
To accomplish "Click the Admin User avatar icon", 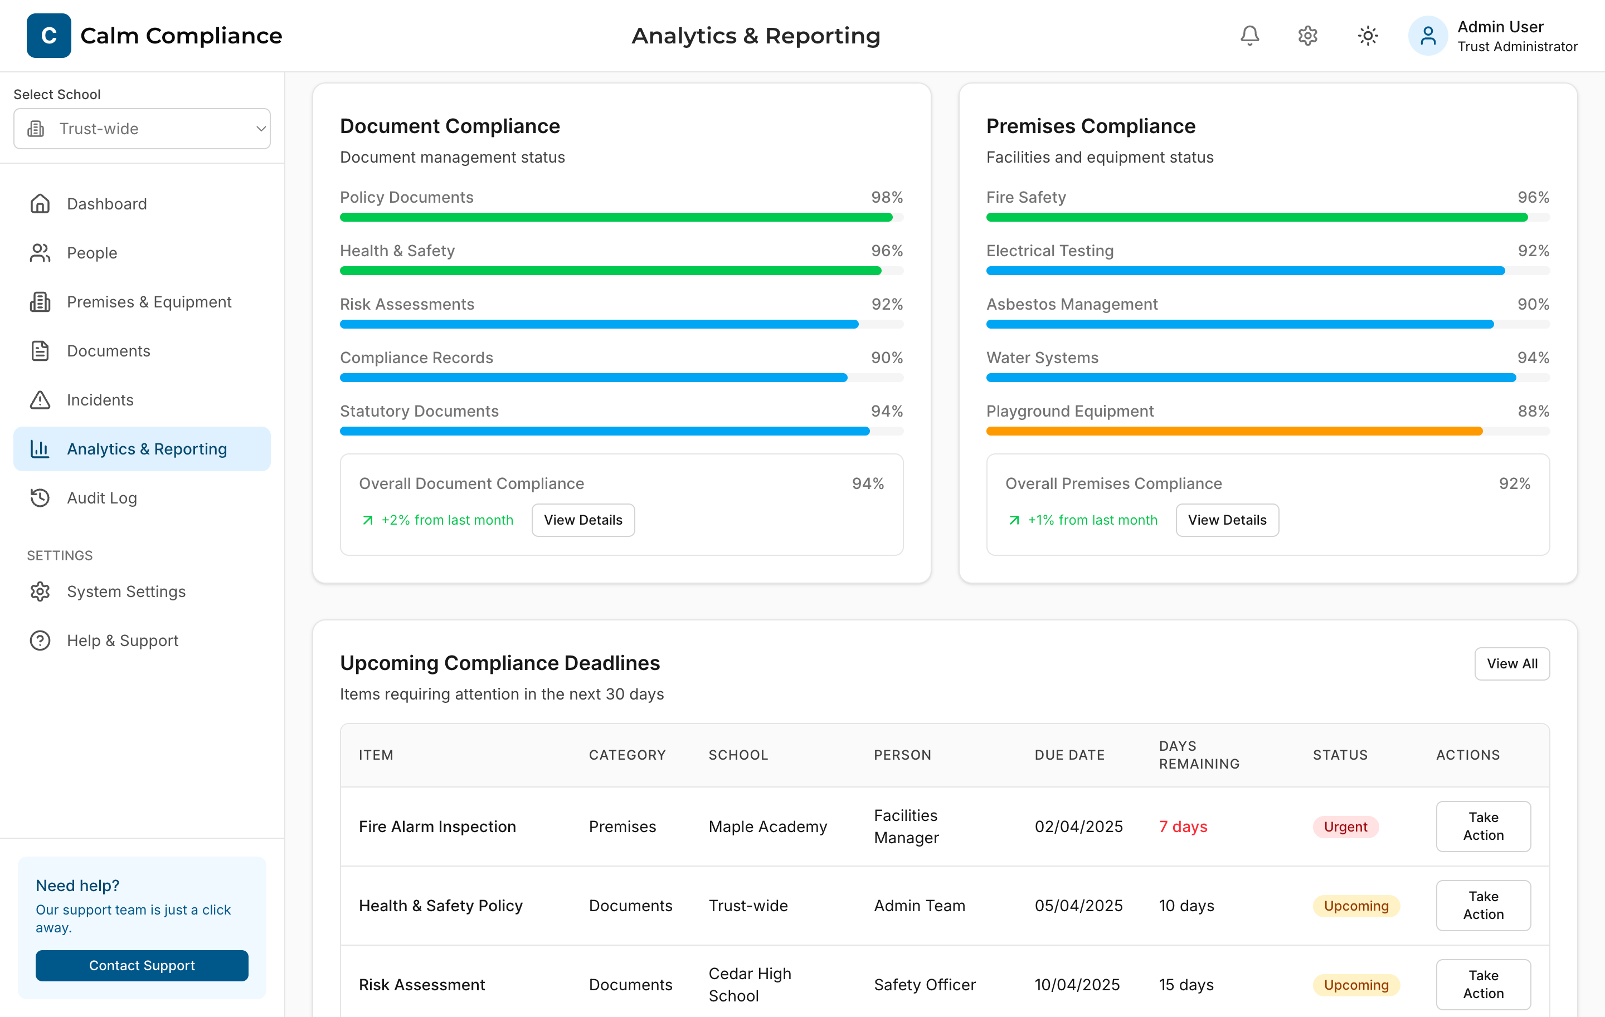I will [x=1428, y=35].
